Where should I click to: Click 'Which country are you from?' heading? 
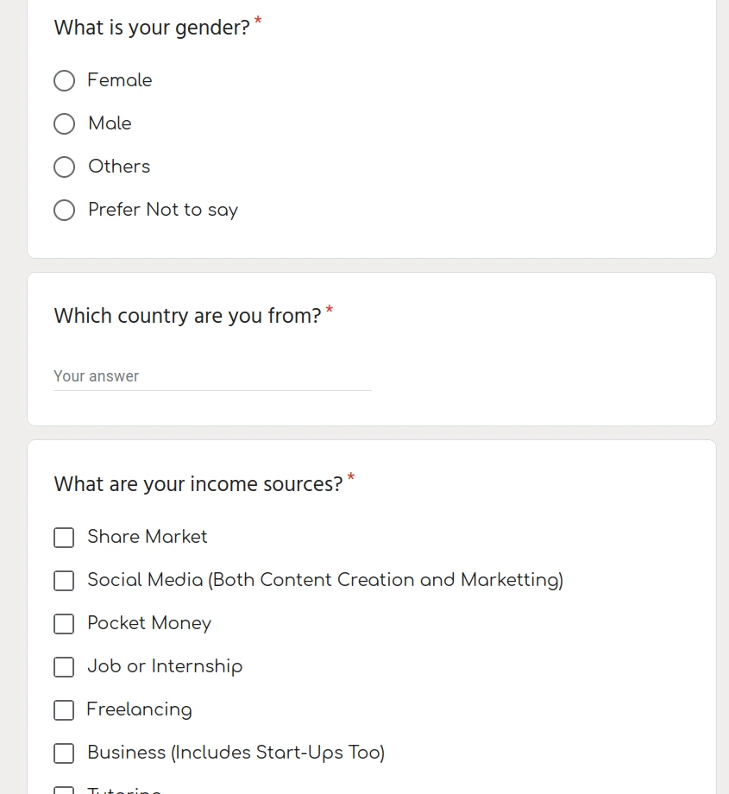coord(187,316)
